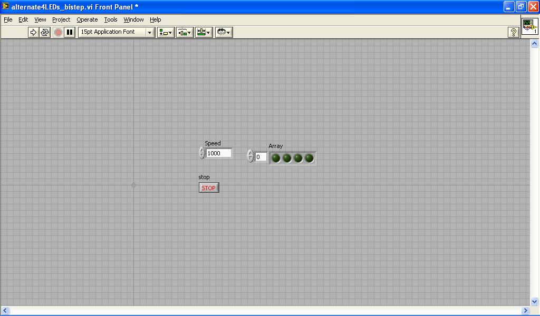Toggle the first LED in the Array

276,158
